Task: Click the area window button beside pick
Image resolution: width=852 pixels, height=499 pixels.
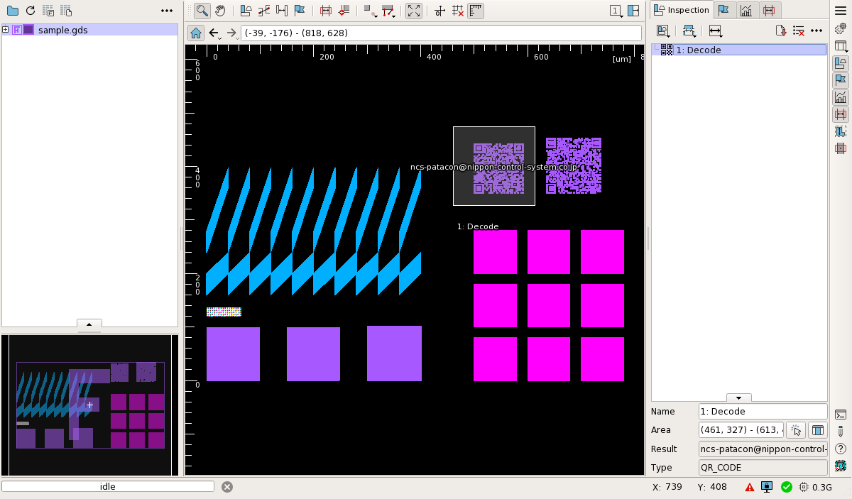Action: [x=818, y=430]
